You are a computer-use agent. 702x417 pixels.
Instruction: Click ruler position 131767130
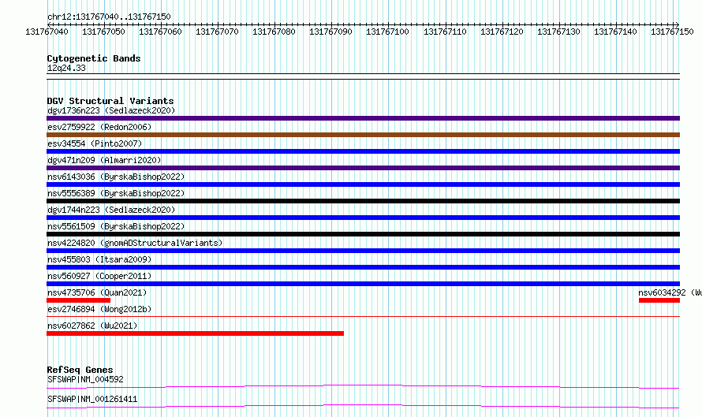pos(558,32)
